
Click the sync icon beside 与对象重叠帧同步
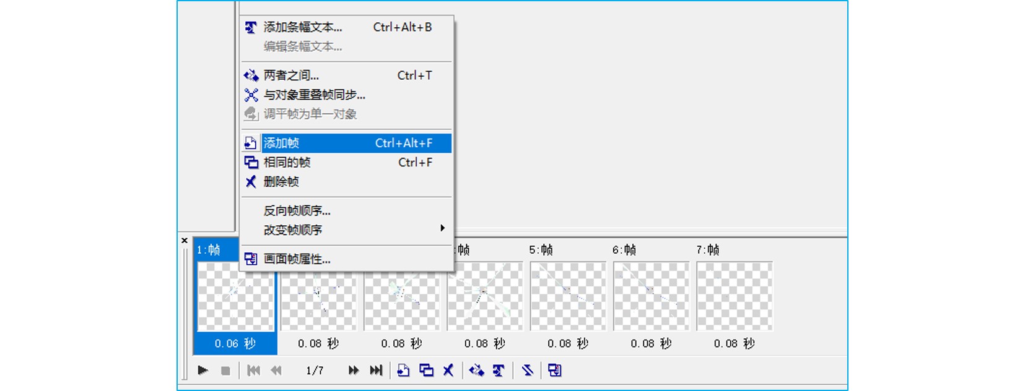tap(251, 95)
